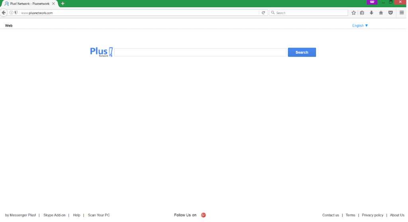408x222 pixels.
Task: Expand the English language dropdown
Action: (x=360, y=25)
